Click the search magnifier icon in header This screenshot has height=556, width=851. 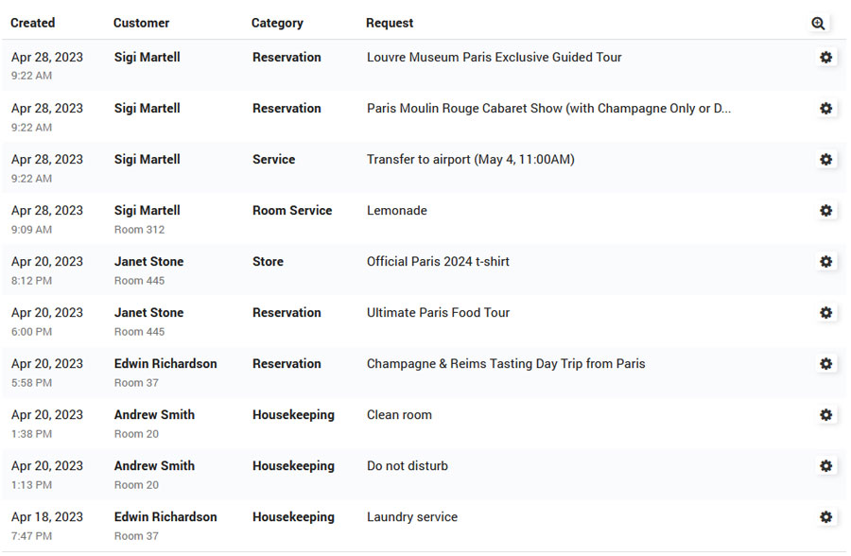818,24
